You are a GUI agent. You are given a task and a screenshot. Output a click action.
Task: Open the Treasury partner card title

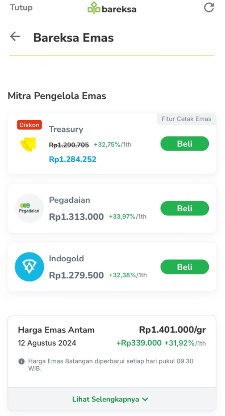66,129
